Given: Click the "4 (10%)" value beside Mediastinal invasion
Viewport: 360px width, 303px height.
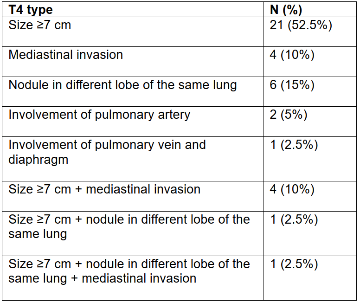Looking at the screenshot, I should click(x=292, y=55).
